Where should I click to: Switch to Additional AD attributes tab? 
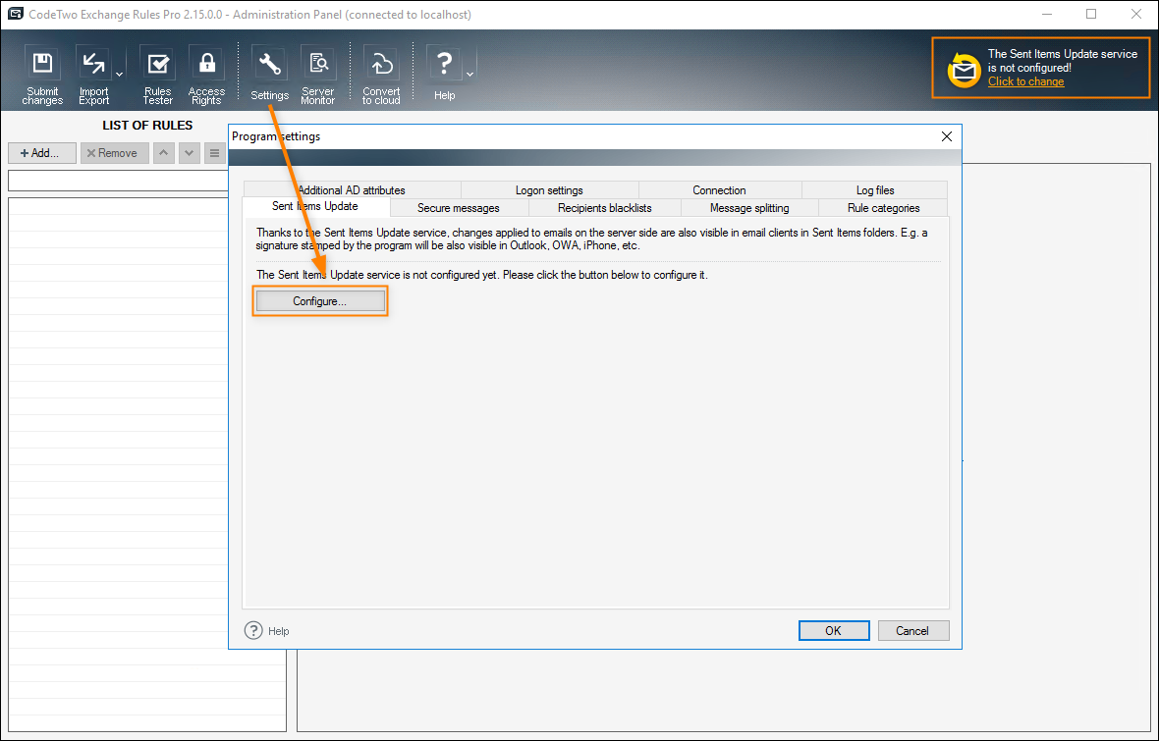(x=352, y=189)
